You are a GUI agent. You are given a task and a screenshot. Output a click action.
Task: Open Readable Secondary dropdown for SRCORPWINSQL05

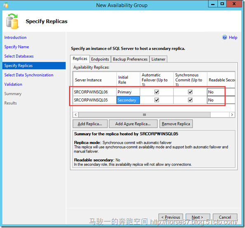221,100
